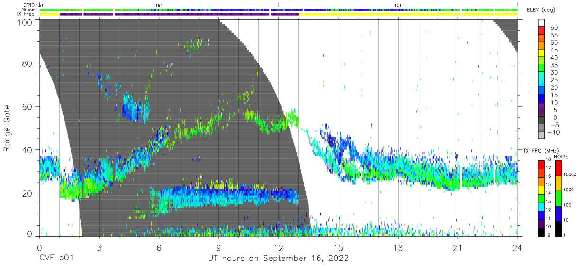Click the cyan 20–25 degree ELEV colorbar segment
The image size is (582, 268).
tap(541, 83)
